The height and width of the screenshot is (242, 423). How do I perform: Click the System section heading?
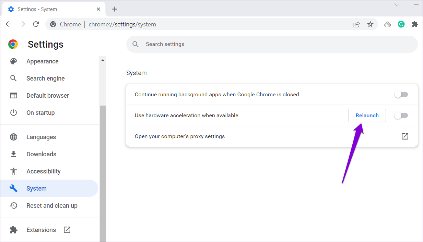pos(137,73)
